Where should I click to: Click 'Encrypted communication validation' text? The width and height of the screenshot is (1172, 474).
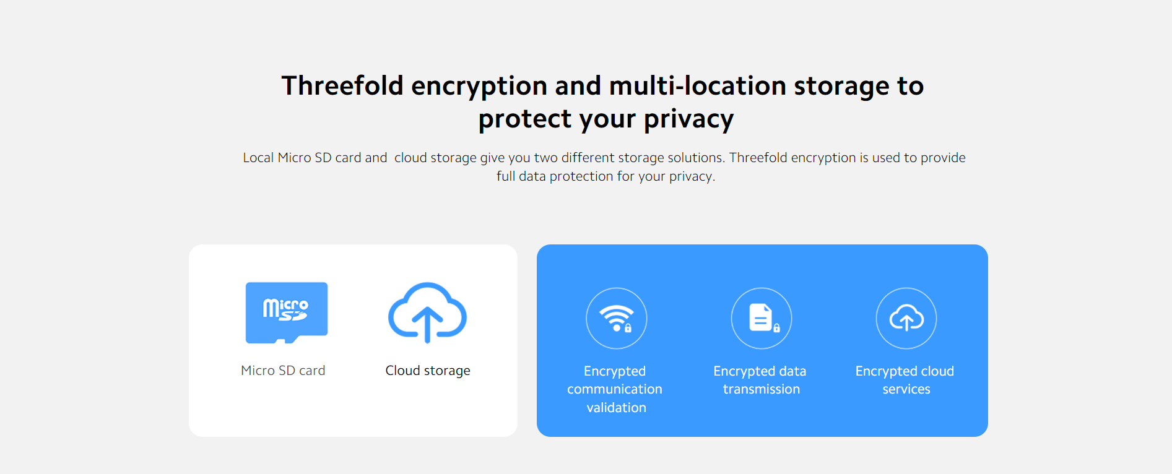(615, 389)
